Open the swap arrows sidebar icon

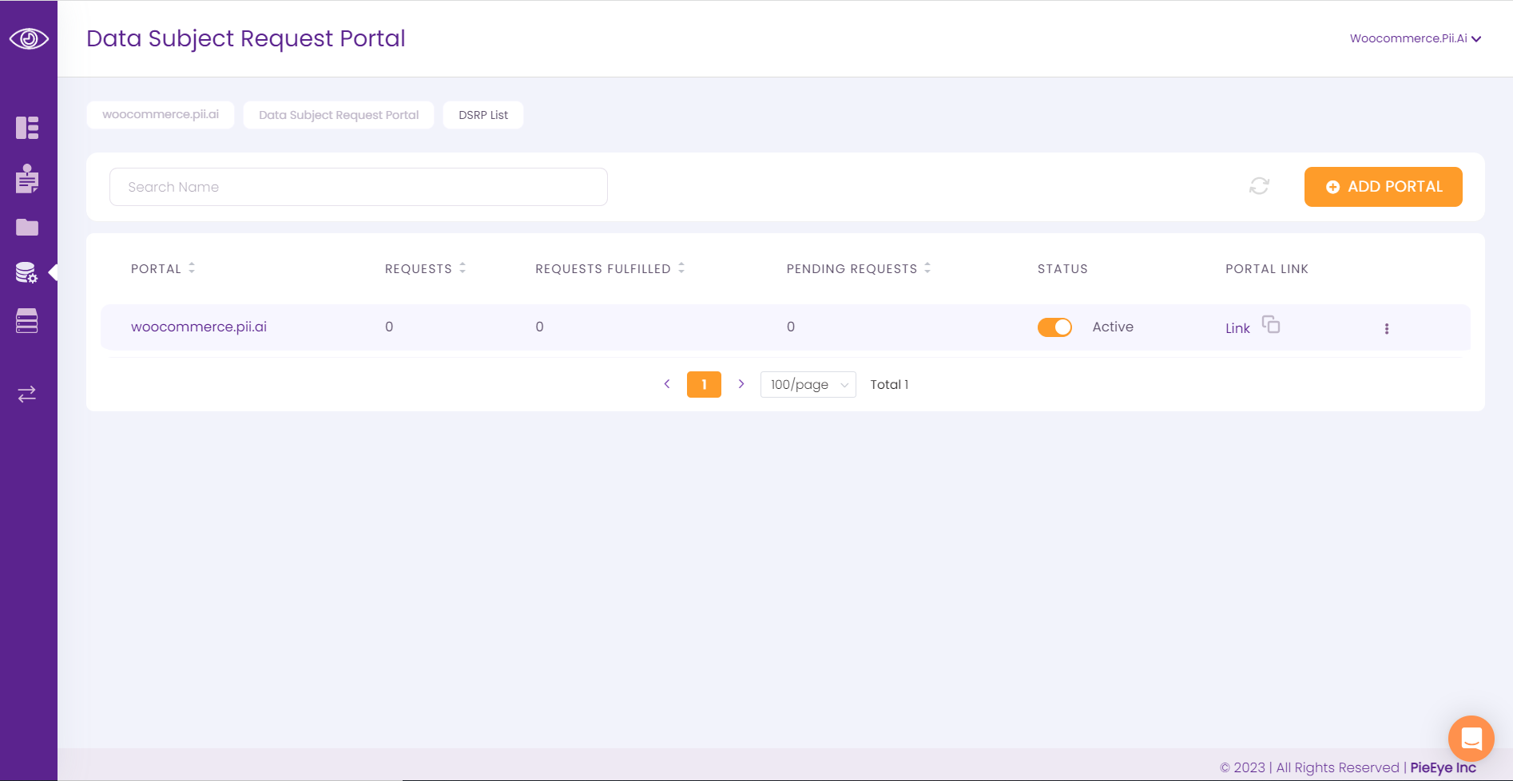pyautogui.click(x=27, y=394)
